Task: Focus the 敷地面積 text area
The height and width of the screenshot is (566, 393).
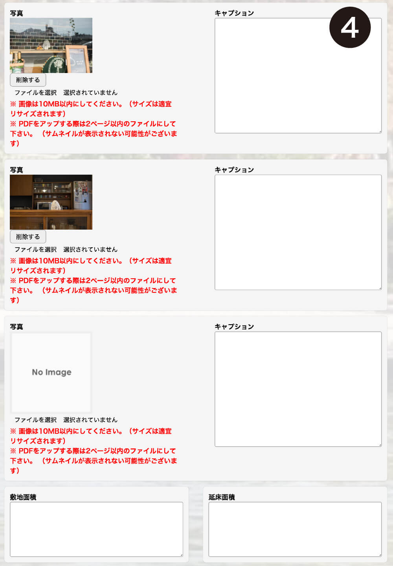Action: click(x=96, y=529)
